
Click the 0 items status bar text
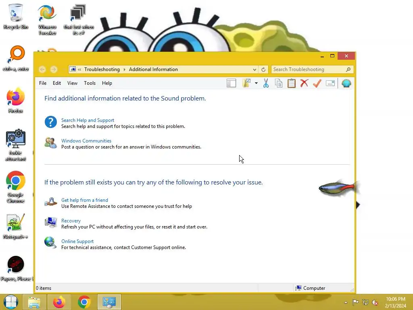pyautogui.click(x=44, y=288)
